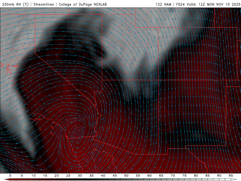
Task: Click the color bar label "60"
Action: (149, 176)
